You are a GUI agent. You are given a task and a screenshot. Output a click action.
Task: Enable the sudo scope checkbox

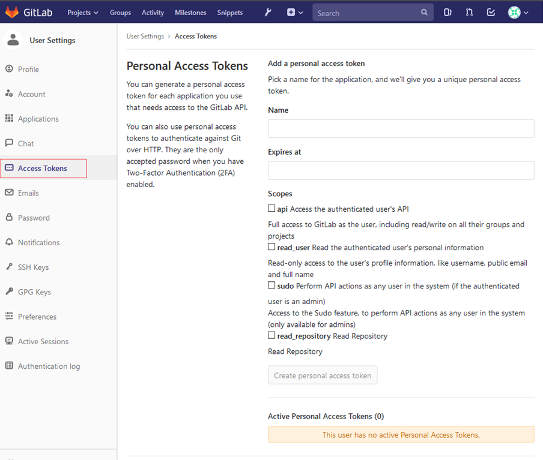[271, 285]
